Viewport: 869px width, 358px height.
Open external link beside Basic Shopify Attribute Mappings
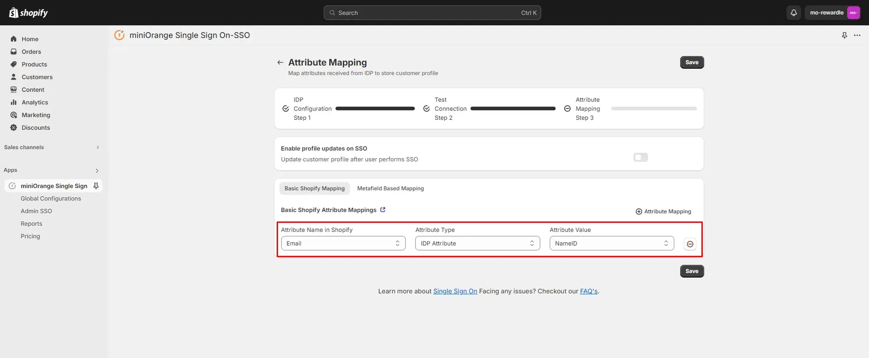click(383, 210)
